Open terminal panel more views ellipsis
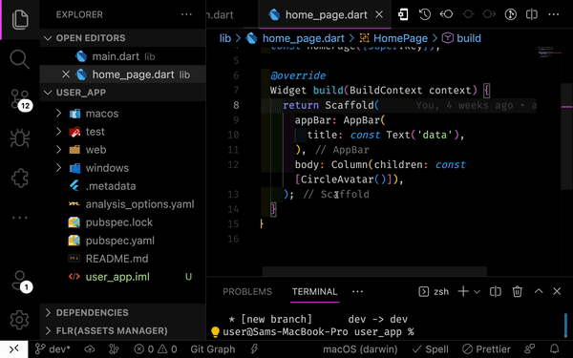The height and width of the screenshot is (358, 573). pos(357,291)
